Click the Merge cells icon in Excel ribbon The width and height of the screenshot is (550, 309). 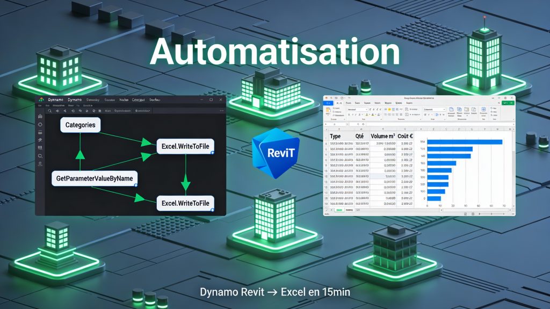click(407, 114)
